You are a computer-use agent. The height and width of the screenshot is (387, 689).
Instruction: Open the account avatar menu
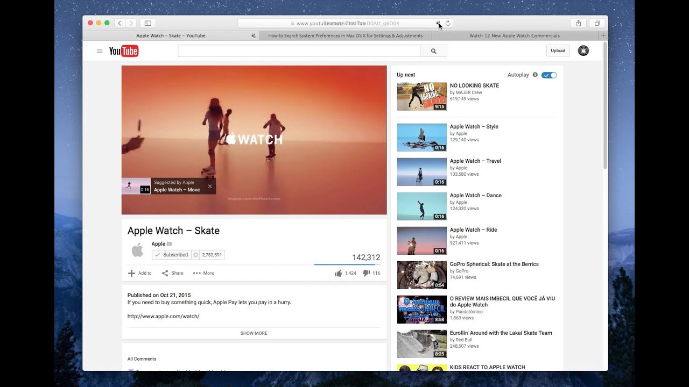583,51
